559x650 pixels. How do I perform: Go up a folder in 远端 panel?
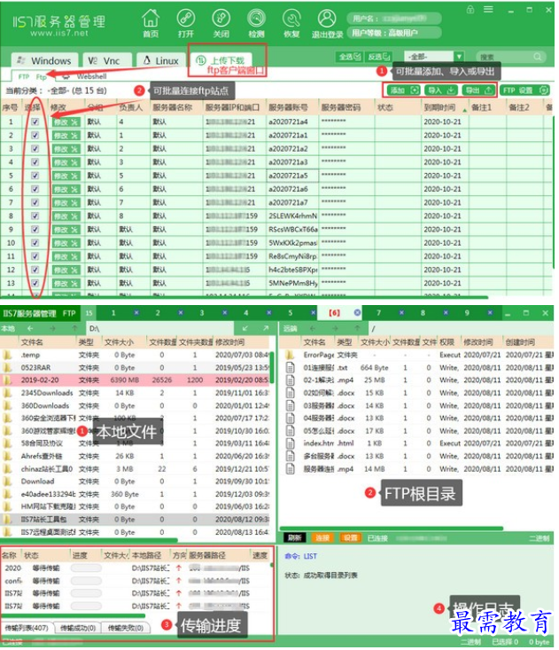pos(357,328)
